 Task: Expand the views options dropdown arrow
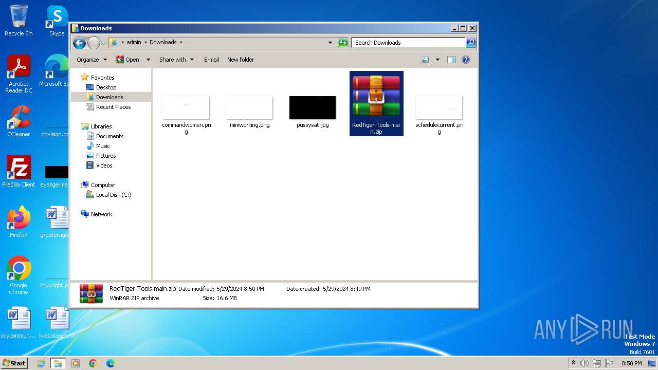[x=437, y=60]
